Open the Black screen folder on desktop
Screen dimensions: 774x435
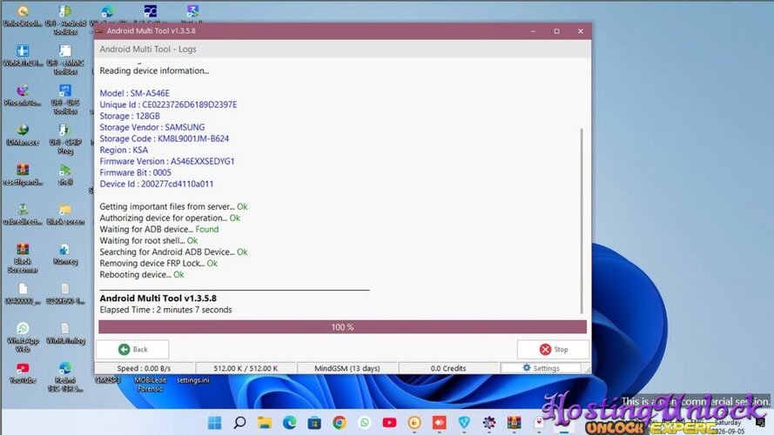(65, 215)
